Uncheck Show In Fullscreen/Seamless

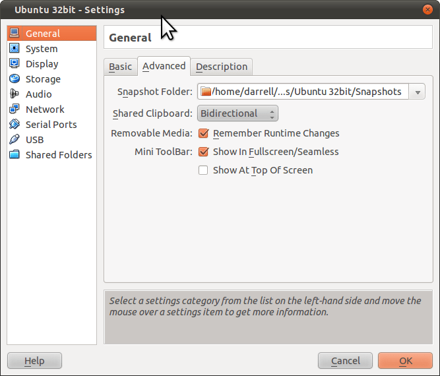pyautogui.click(x=204, y=152)
